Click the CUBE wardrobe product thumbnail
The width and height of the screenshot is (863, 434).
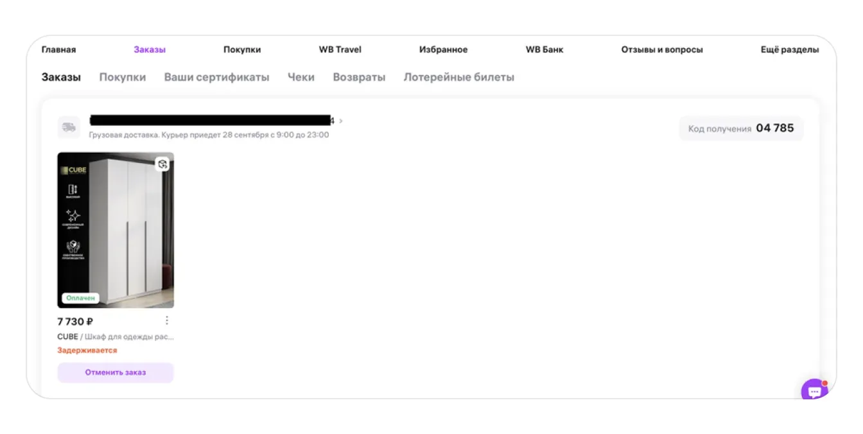[x=116, y=230]
